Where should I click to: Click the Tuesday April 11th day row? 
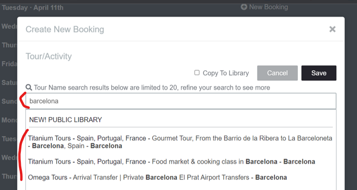[32, 8]
